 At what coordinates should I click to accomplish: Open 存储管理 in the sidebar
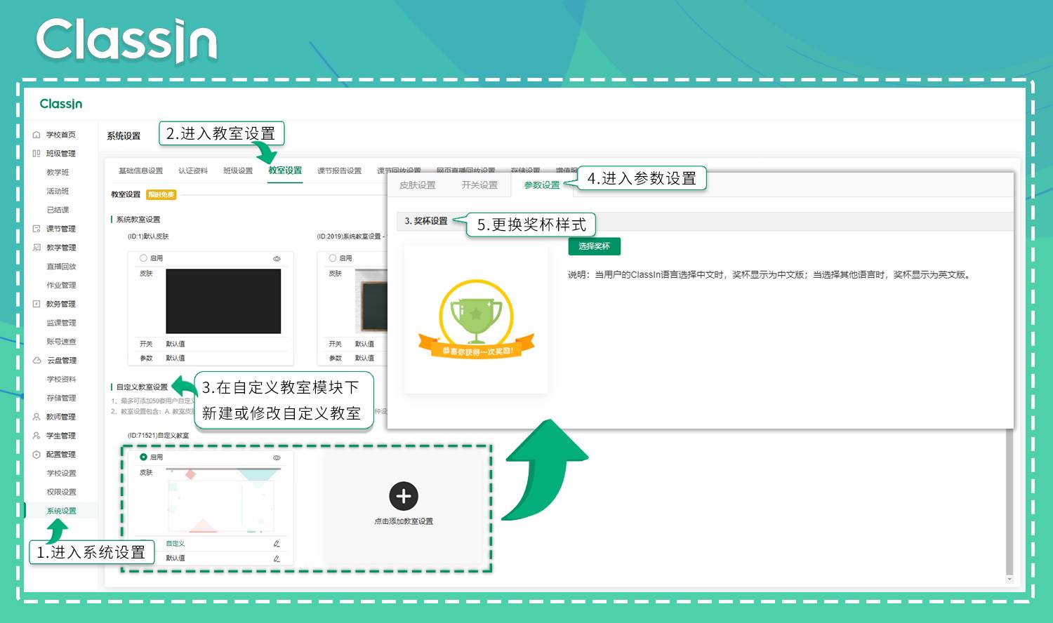point(61,398)
